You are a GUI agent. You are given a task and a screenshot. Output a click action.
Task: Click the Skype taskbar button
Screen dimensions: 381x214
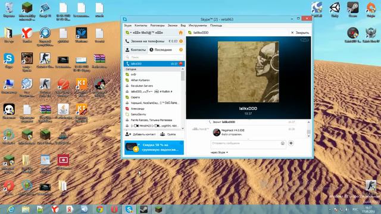click(129, 209)
